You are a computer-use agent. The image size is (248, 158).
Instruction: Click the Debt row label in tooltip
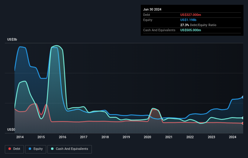tap(147, 15)
